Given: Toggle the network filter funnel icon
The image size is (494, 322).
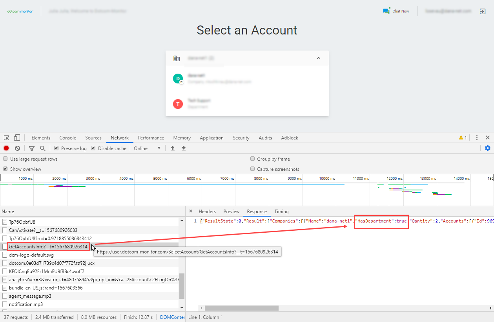Looking at the screenshot, I should tap(32, 148).
